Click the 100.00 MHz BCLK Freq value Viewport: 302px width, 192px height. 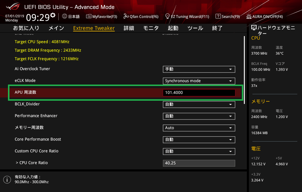(x=261, y=70)
